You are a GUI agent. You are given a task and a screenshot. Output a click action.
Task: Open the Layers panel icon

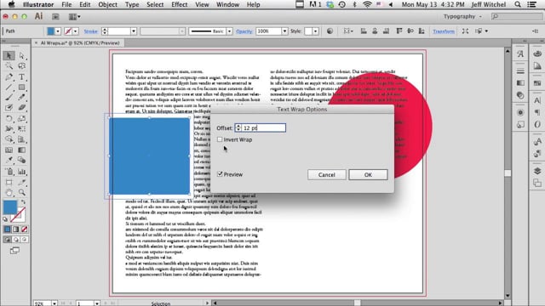(537, 171)
